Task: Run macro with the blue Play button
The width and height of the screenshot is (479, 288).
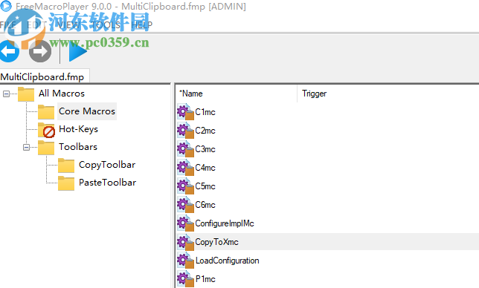Action: tap(77, 51)
